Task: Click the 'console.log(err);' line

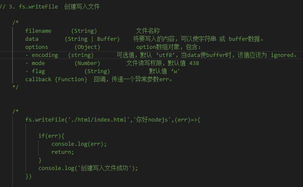Action: [79, 144]
